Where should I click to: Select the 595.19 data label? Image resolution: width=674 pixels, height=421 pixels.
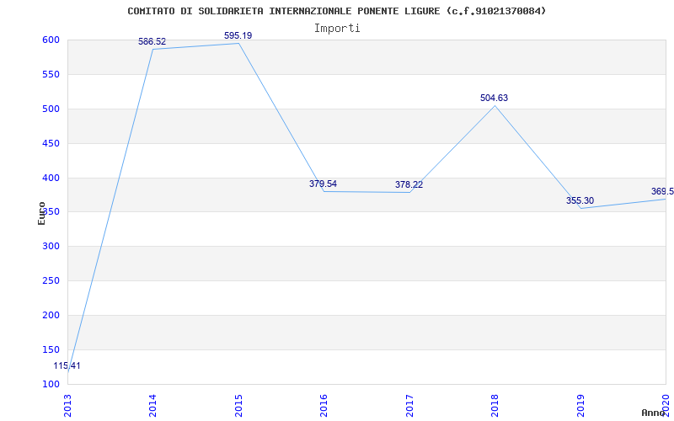(x=238, y=35)
